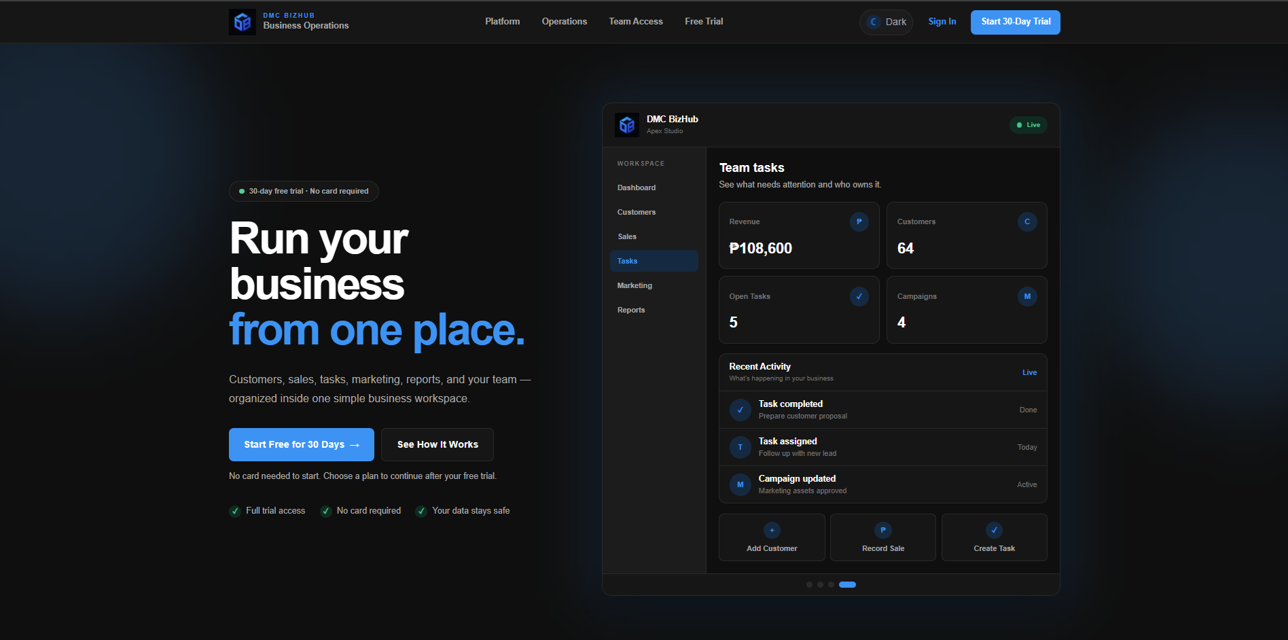Select the second carousel dot

pyautogui.click(x=820, y=584)
